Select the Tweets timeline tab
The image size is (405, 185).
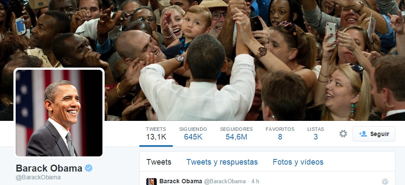(x=159, y=162)
